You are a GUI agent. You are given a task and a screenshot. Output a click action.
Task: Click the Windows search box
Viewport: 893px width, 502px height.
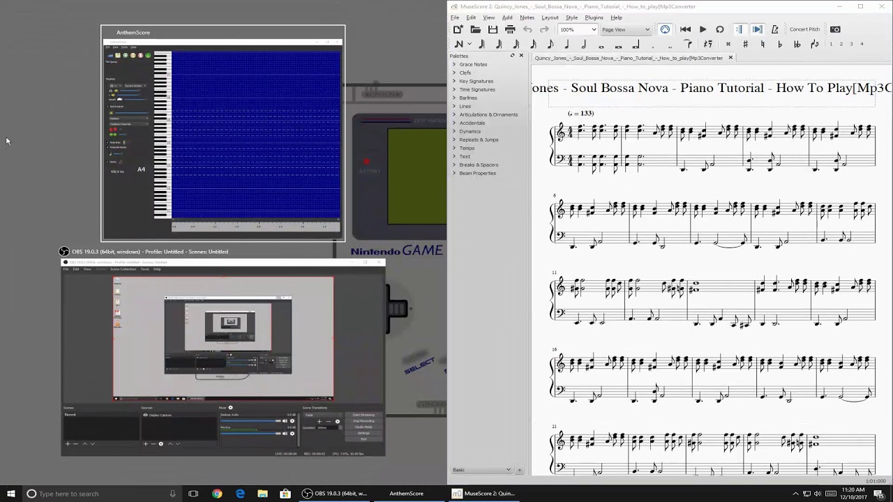pos(101,494)
